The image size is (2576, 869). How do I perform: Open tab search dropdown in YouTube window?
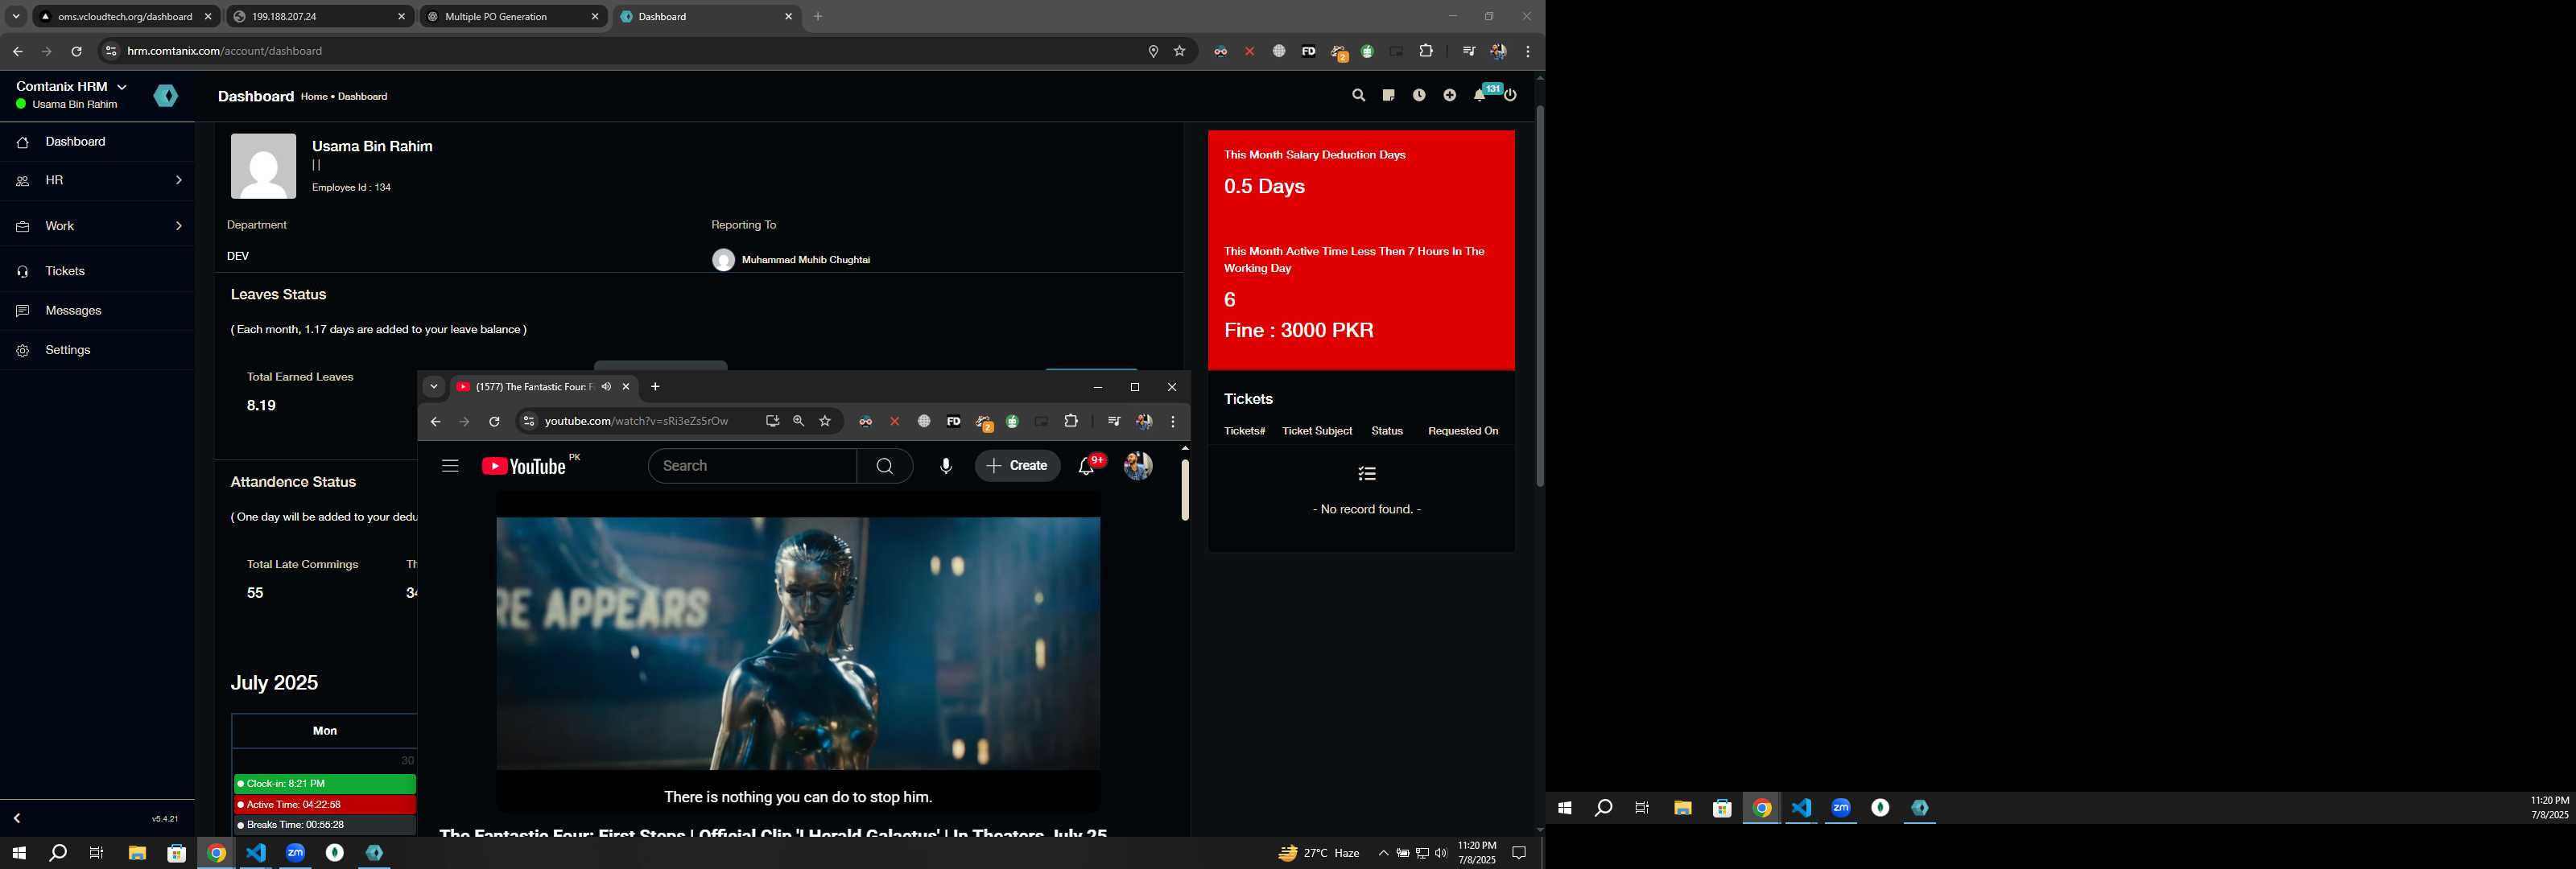(x=433, y=387)
